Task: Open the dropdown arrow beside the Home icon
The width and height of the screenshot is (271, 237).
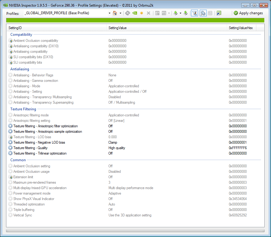Action: (x=120, y=13)
